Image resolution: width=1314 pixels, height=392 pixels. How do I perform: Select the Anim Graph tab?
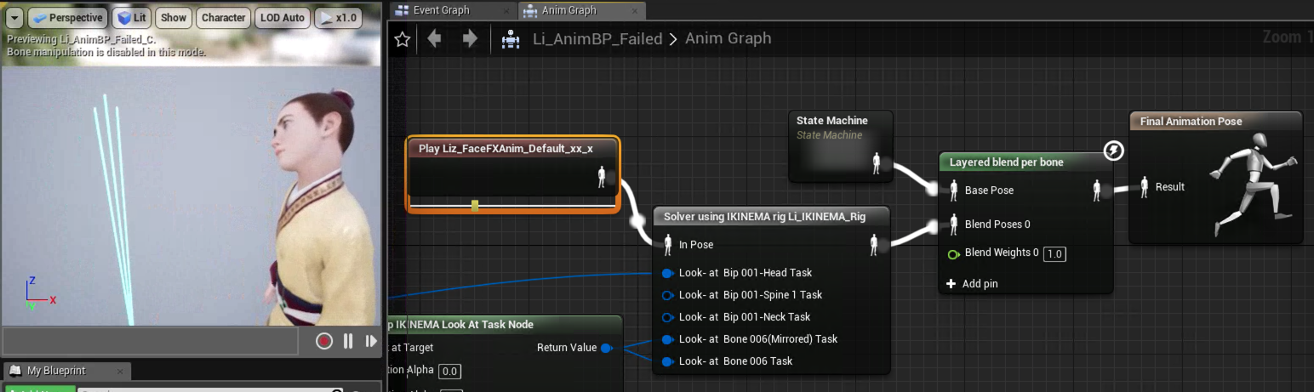(569, 10)
